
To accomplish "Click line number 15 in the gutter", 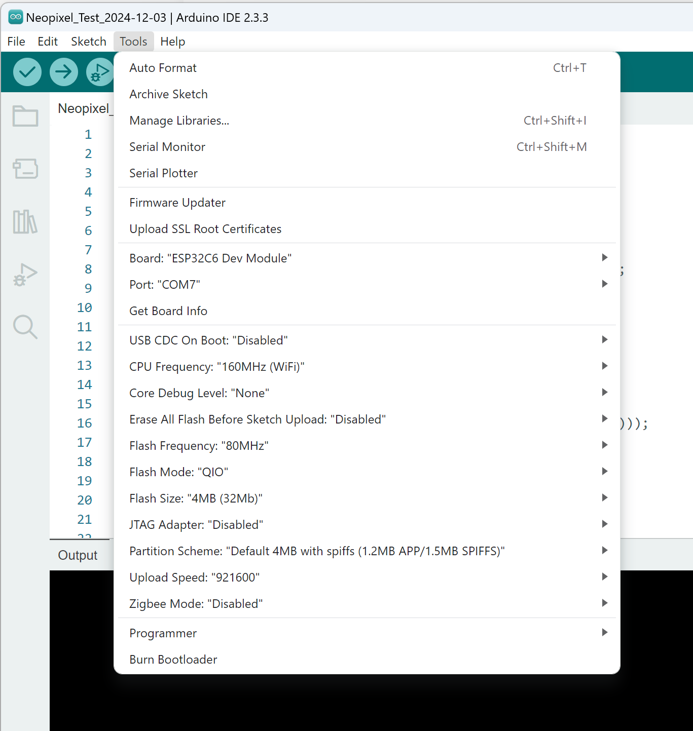I will pos(85,404).
